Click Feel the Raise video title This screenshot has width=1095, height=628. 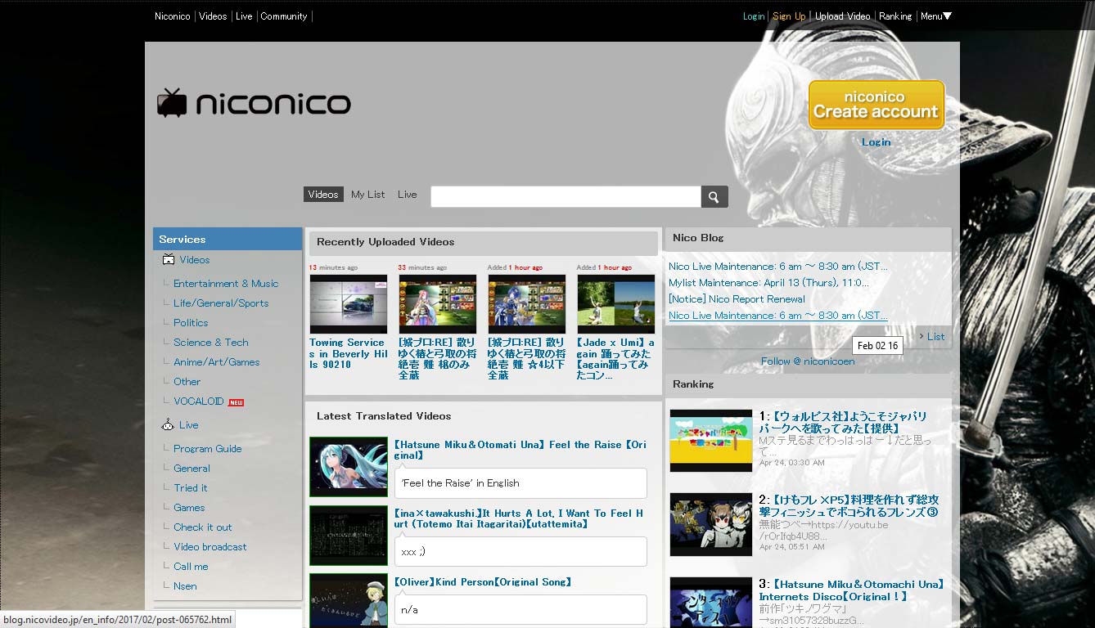[520, 450]
